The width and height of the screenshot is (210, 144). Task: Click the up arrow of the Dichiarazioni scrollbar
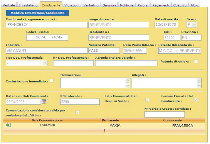[x=128, y=80]
